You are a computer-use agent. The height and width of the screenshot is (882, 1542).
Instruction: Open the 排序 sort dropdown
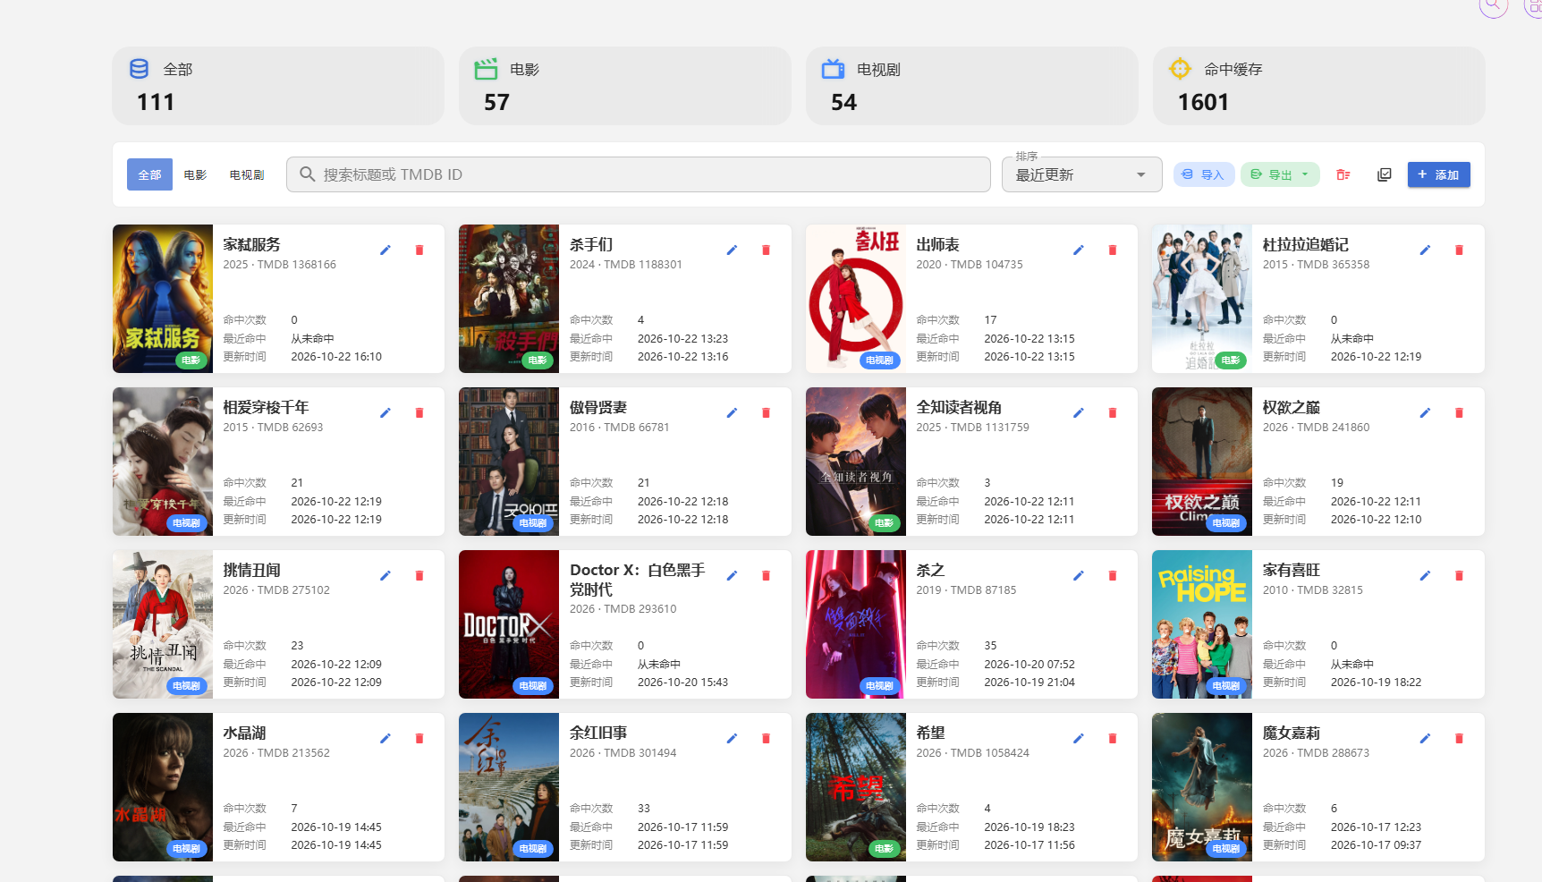tap(1081, 174)
